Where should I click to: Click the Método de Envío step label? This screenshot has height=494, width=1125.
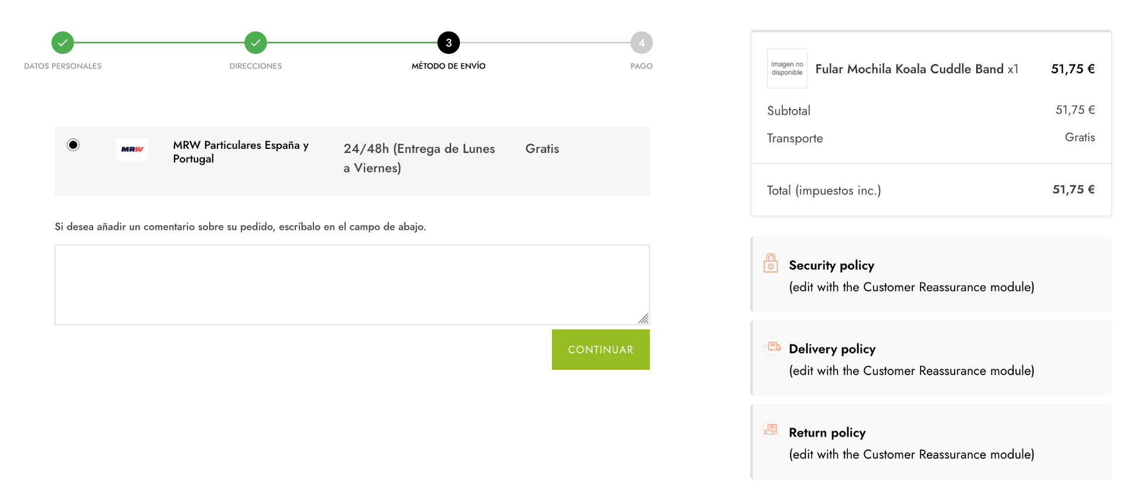point(449,66)
